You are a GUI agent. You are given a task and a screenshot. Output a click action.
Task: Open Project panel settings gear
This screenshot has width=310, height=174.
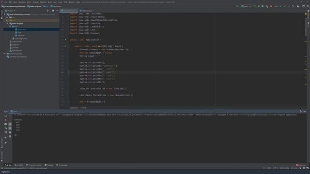pos(53,11)
